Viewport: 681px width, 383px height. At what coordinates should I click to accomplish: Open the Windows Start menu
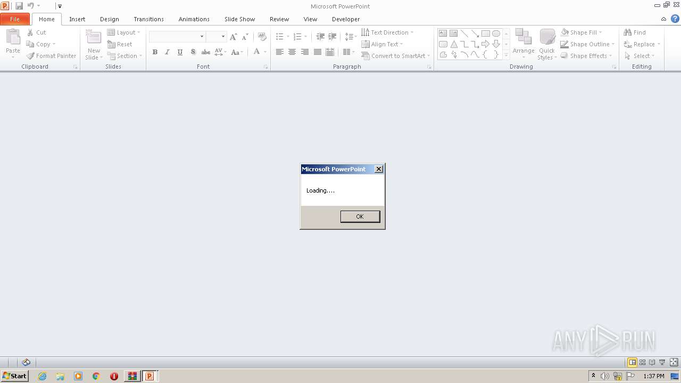14,376
